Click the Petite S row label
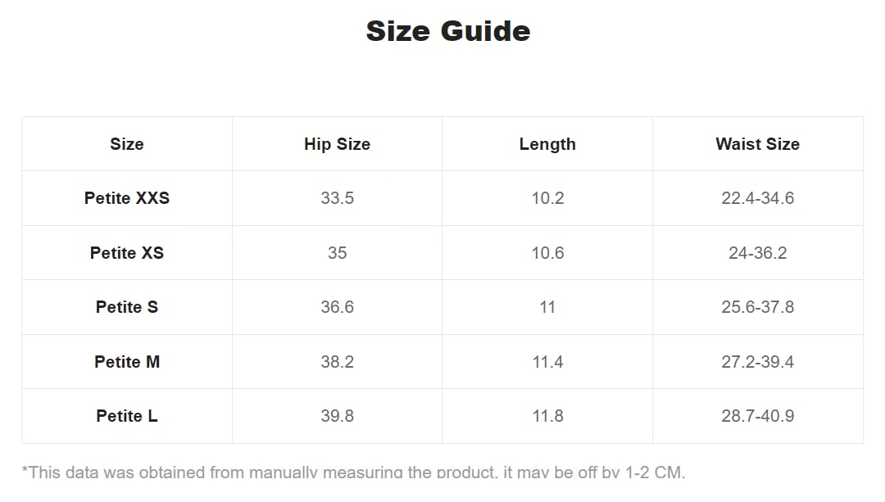 127,307
